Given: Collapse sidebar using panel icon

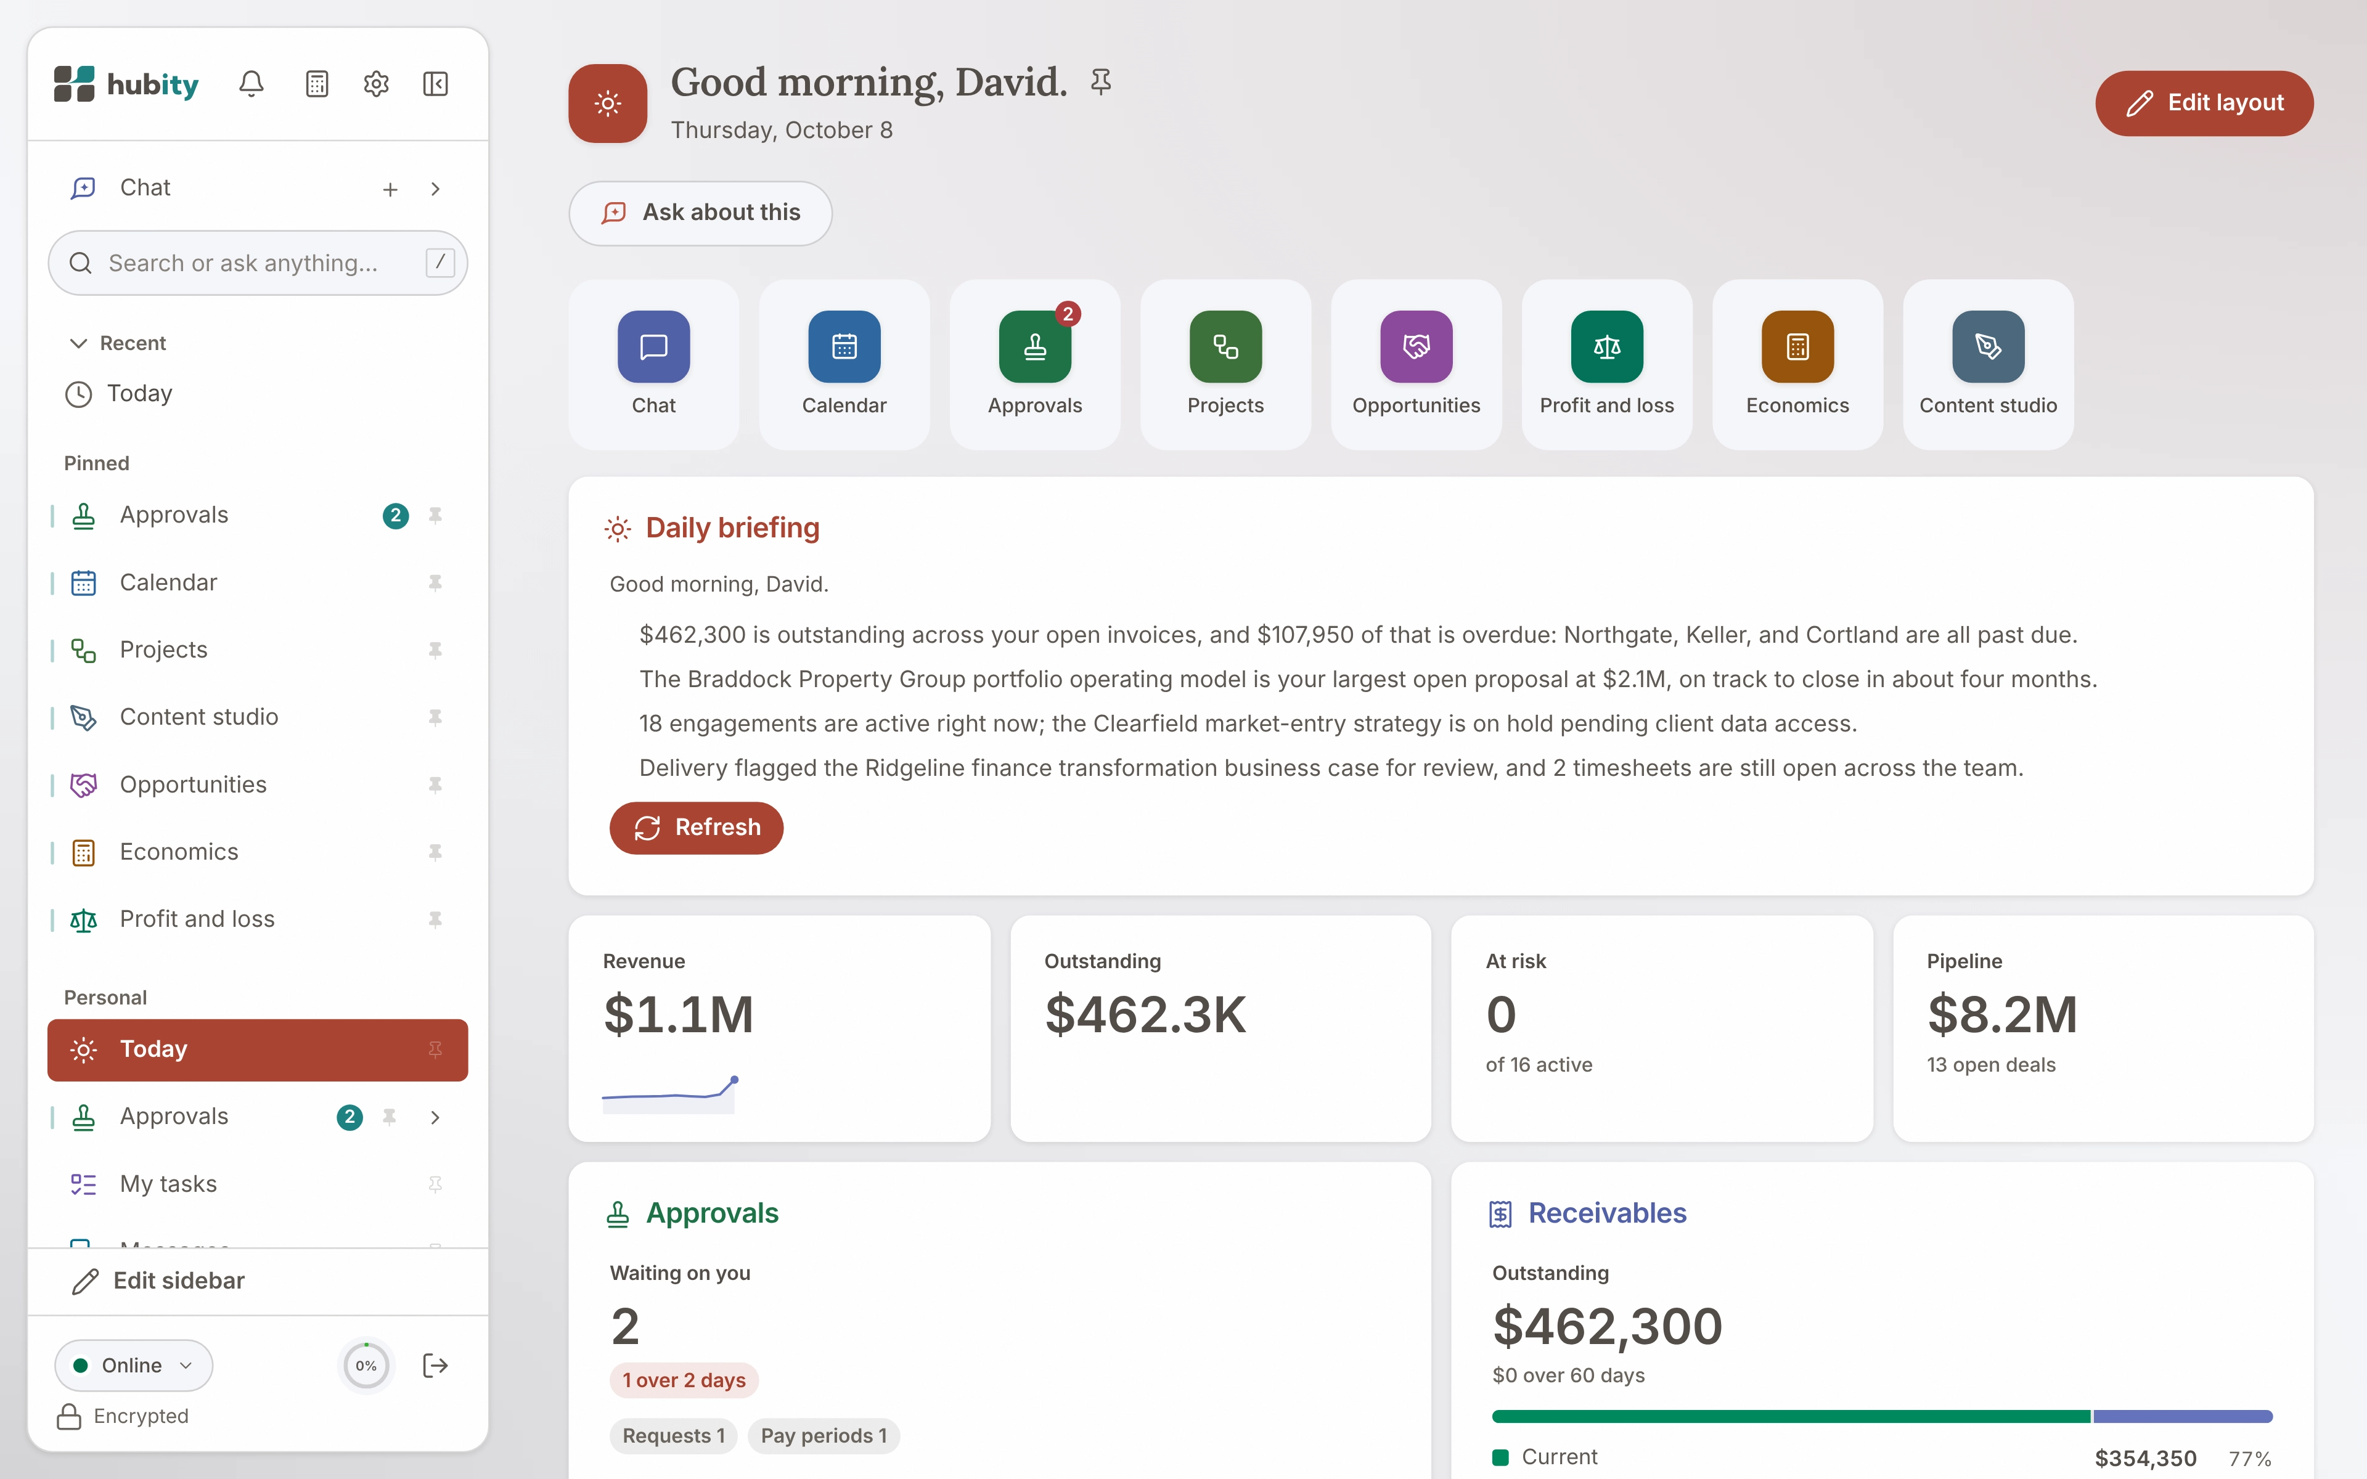Looking at the screenshot, I should (435, 84).
